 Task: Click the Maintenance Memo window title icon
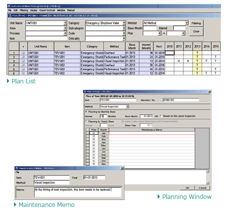click(x=17, y=168)
